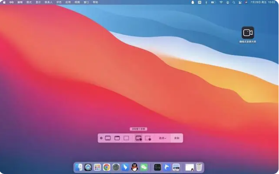Close the screenshot toolbar
Image resolution: width=279 pixels, height=174 pixels.
101,138
